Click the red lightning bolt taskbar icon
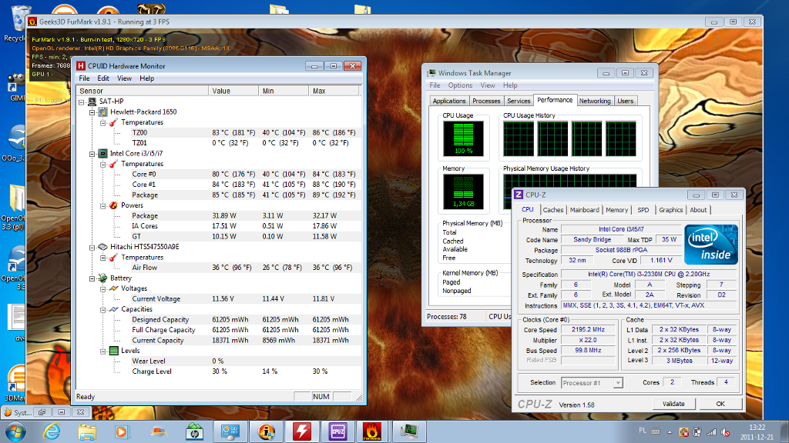 point(301,431)
